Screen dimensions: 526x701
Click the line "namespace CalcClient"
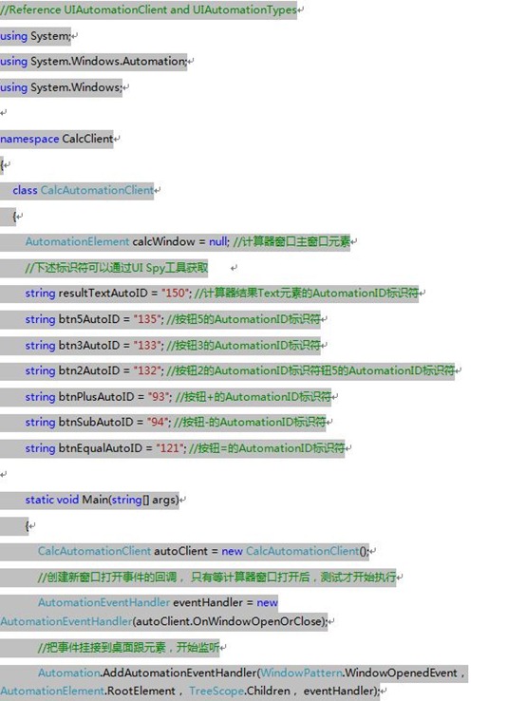click(x=56, y=139)
